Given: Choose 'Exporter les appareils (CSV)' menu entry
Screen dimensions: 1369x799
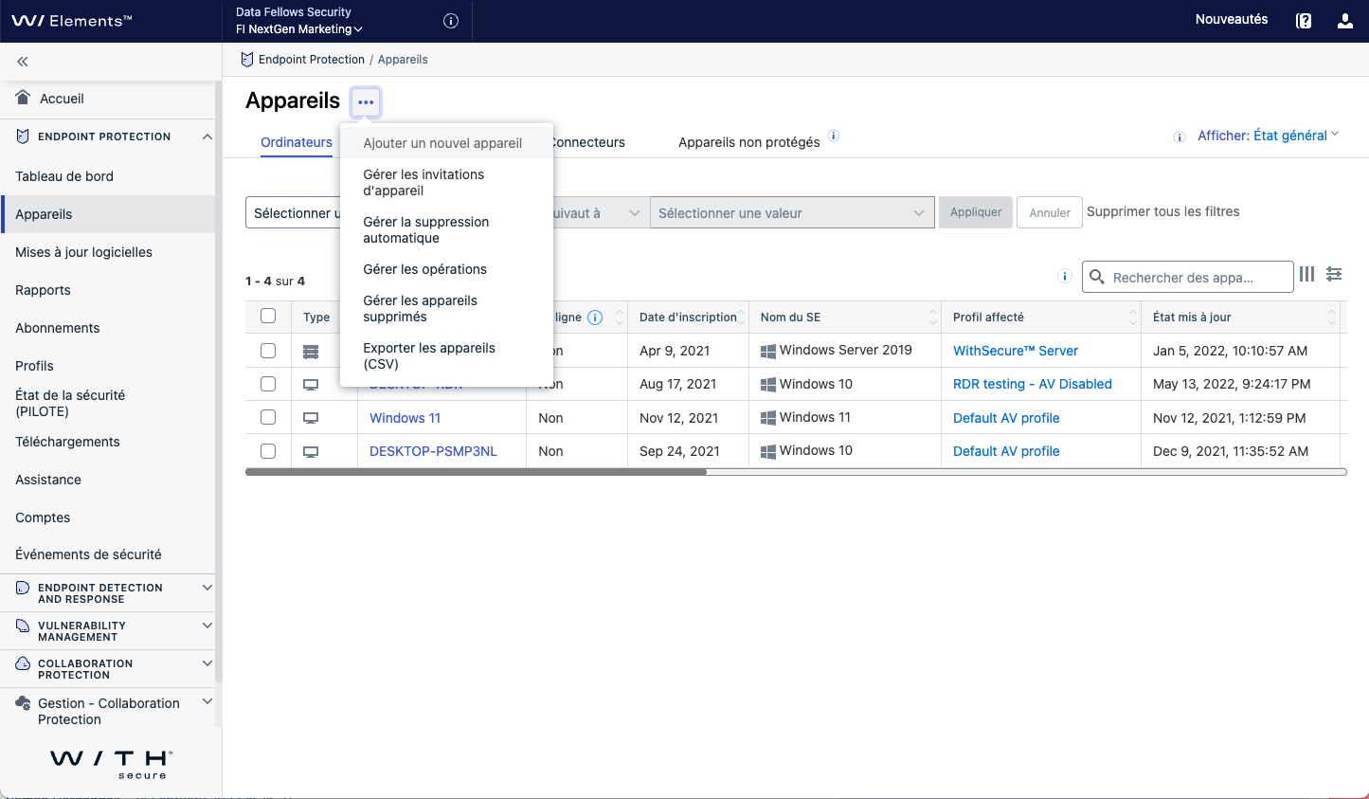Looking at the screenshot, I should [x=429, y=355].
